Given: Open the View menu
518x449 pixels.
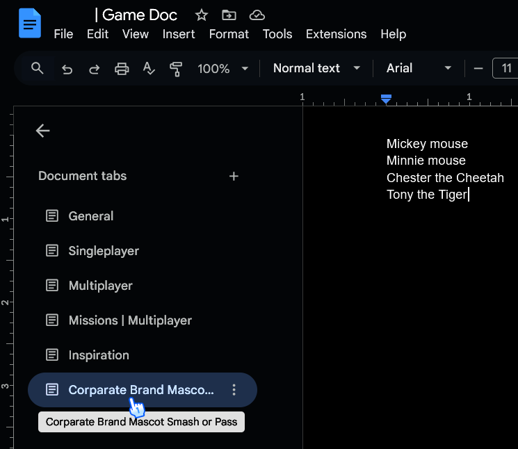Looking at the screenshot, I should click(136, 34).
